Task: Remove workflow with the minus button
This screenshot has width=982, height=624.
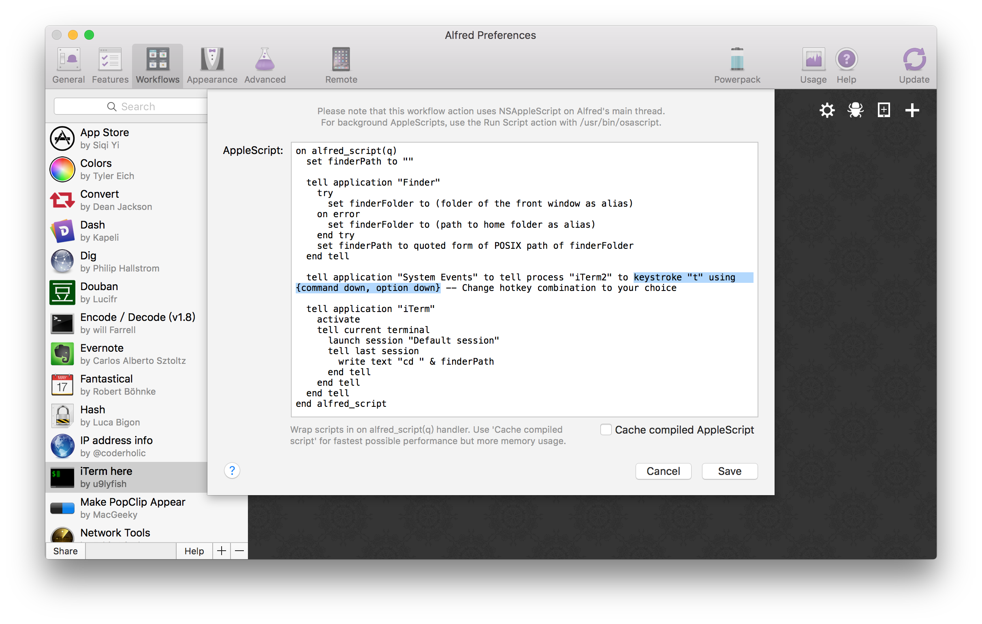Action: click(239, 551)
